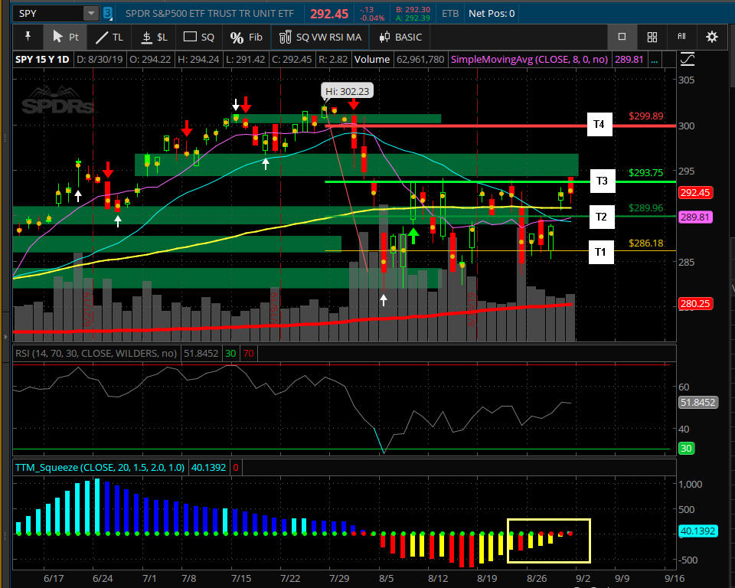The height and width of the screenshot is (588, 735).
Task: Open the chart scale curve icon
Action: click(x=688, y=59)
